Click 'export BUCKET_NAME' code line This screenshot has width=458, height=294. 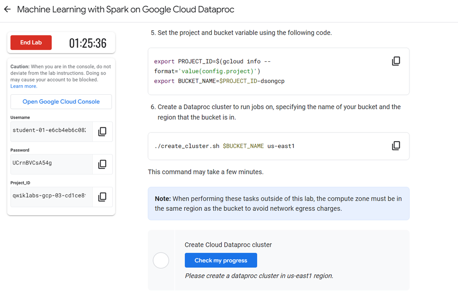[x=219, y=81]
